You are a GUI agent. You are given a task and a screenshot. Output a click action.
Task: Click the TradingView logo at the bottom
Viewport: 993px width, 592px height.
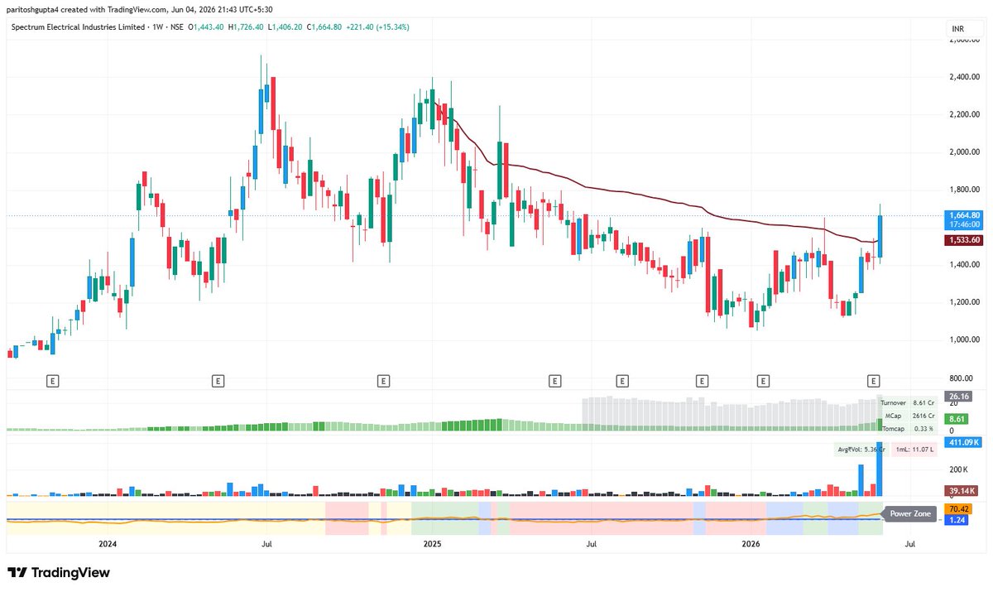pyautogui.click(x=59, y=572)
